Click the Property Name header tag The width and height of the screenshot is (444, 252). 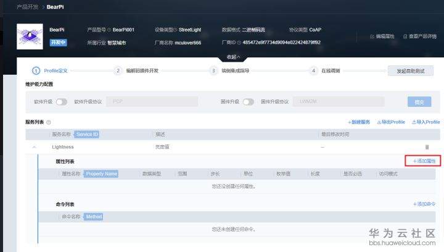[101, 174]
